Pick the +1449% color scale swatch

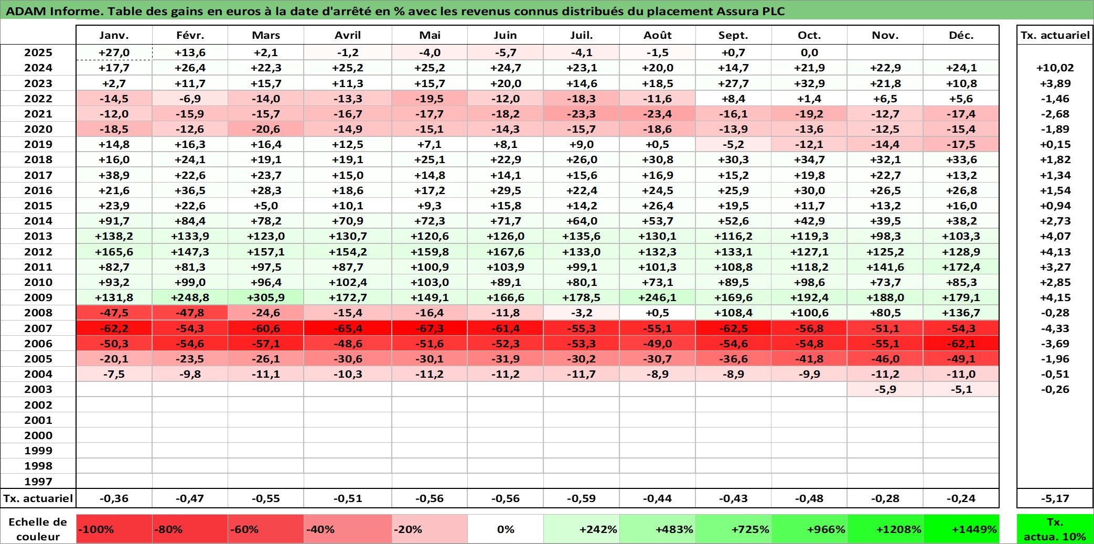point(961,529)
